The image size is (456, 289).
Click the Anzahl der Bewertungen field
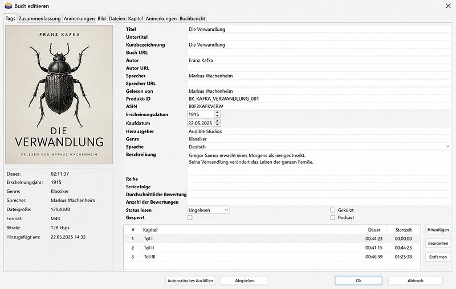(x=319, y=202)
